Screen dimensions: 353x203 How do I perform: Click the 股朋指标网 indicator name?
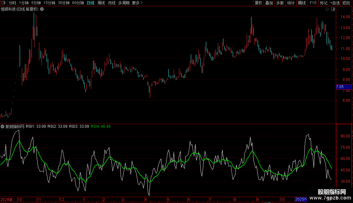[x=15, y=126]
